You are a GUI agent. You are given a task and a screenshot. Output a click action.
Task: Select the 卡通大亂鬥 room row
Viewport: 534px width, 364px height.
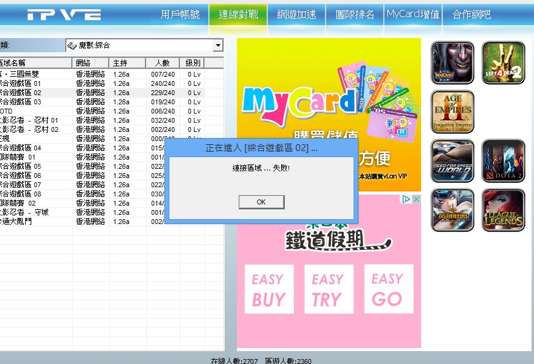(x=82, y=222)
